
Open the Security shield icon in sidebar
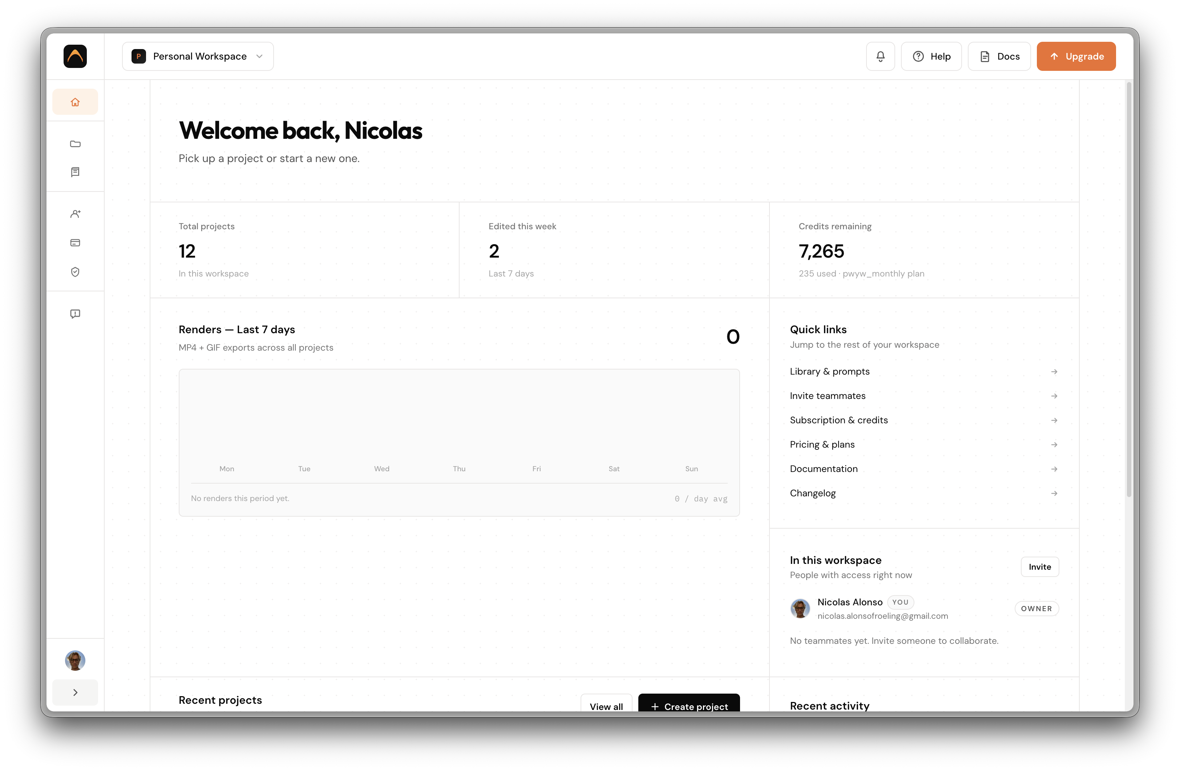click(x=75, y=272)
